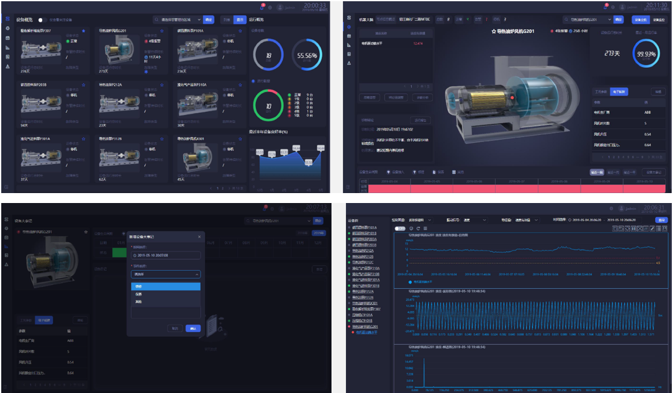Click 确定 beside the area dropdown in top-left dashboard
Viewport: 672px width, 393px height.
pyautogui.click(x=209, y=20)
